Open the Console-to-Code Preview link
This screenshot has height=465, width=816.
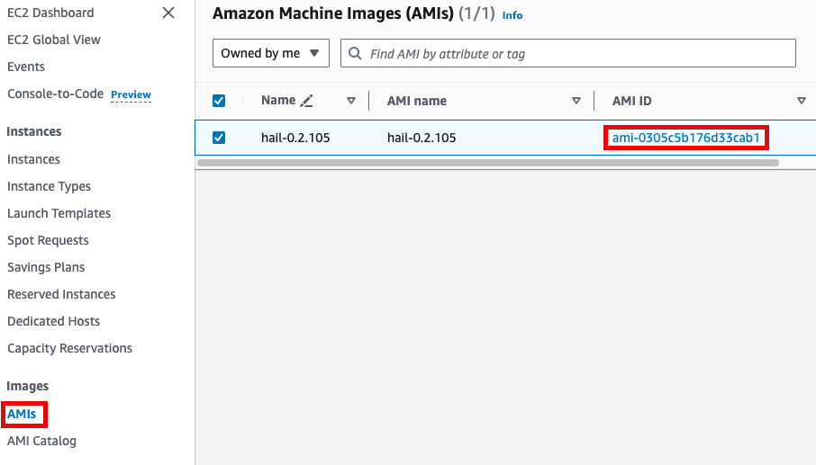click(x=131, y=94)
